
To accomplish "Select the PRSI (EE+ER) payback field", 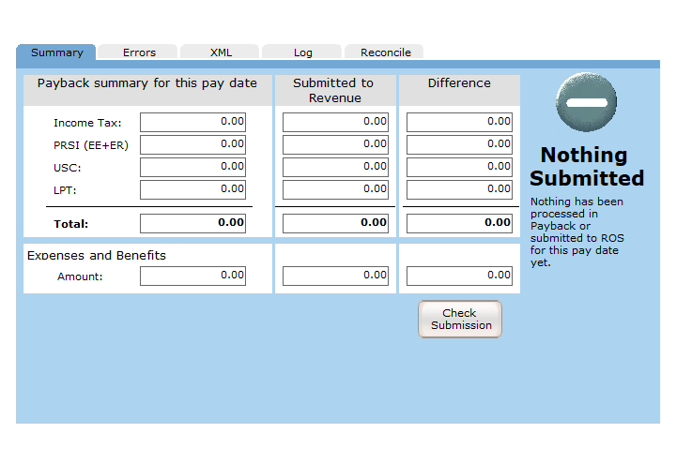I will (x=192, y=144).
